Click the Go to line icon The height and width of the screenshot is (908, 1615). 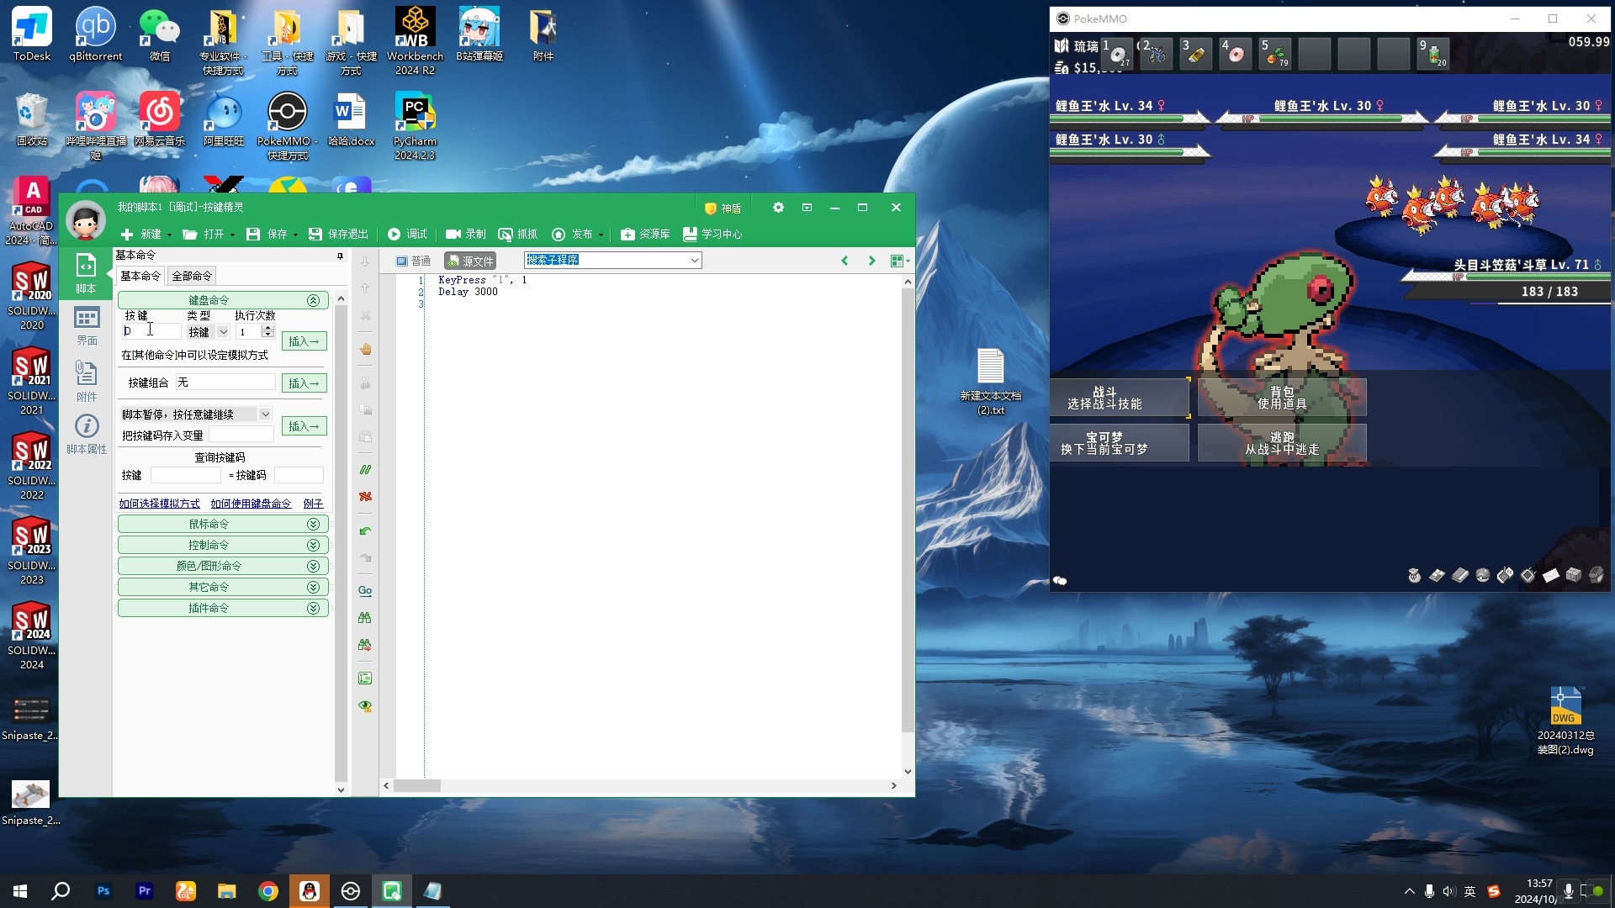[365, 590]
